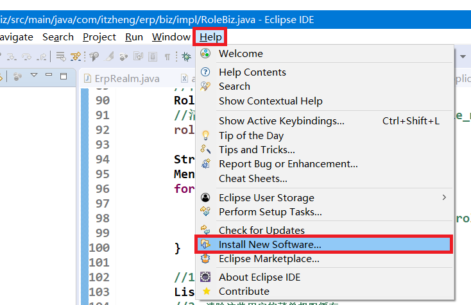471x305 pixels.
Task: Open the Help menu
Action: click(x=210, y=37)
